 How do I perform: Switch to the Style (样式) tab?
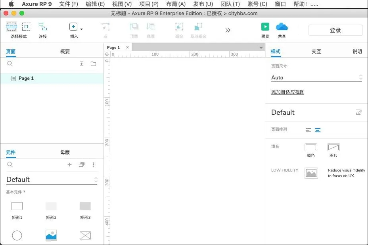pos(276,52)
